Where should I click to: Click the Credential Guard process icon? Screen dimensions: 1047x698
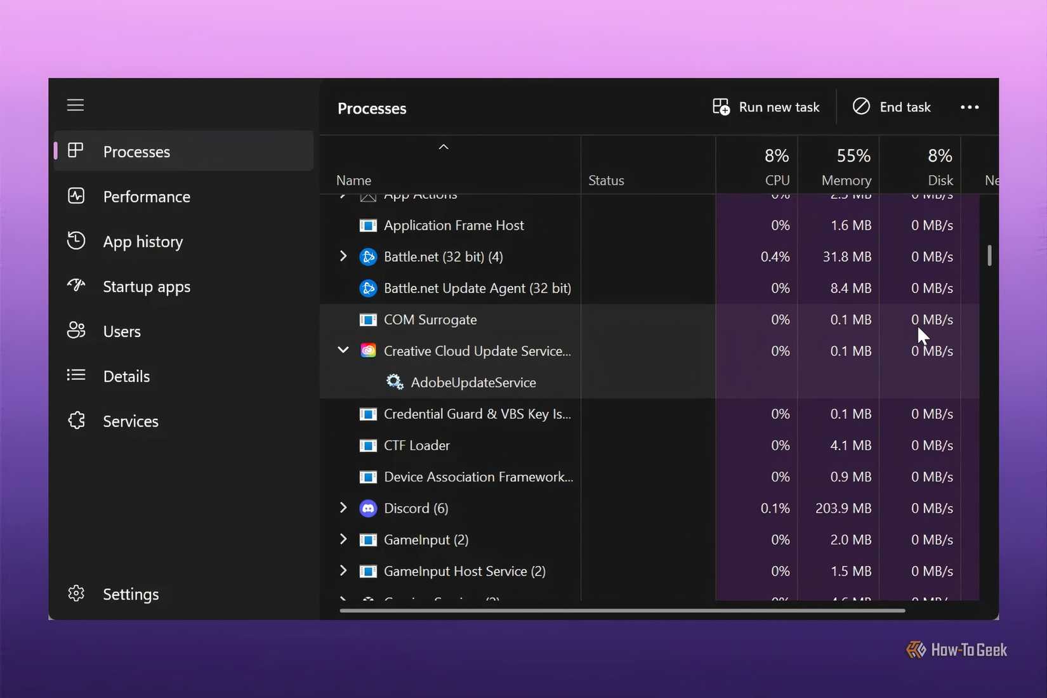pyautogui.click(x=368, y=414)
